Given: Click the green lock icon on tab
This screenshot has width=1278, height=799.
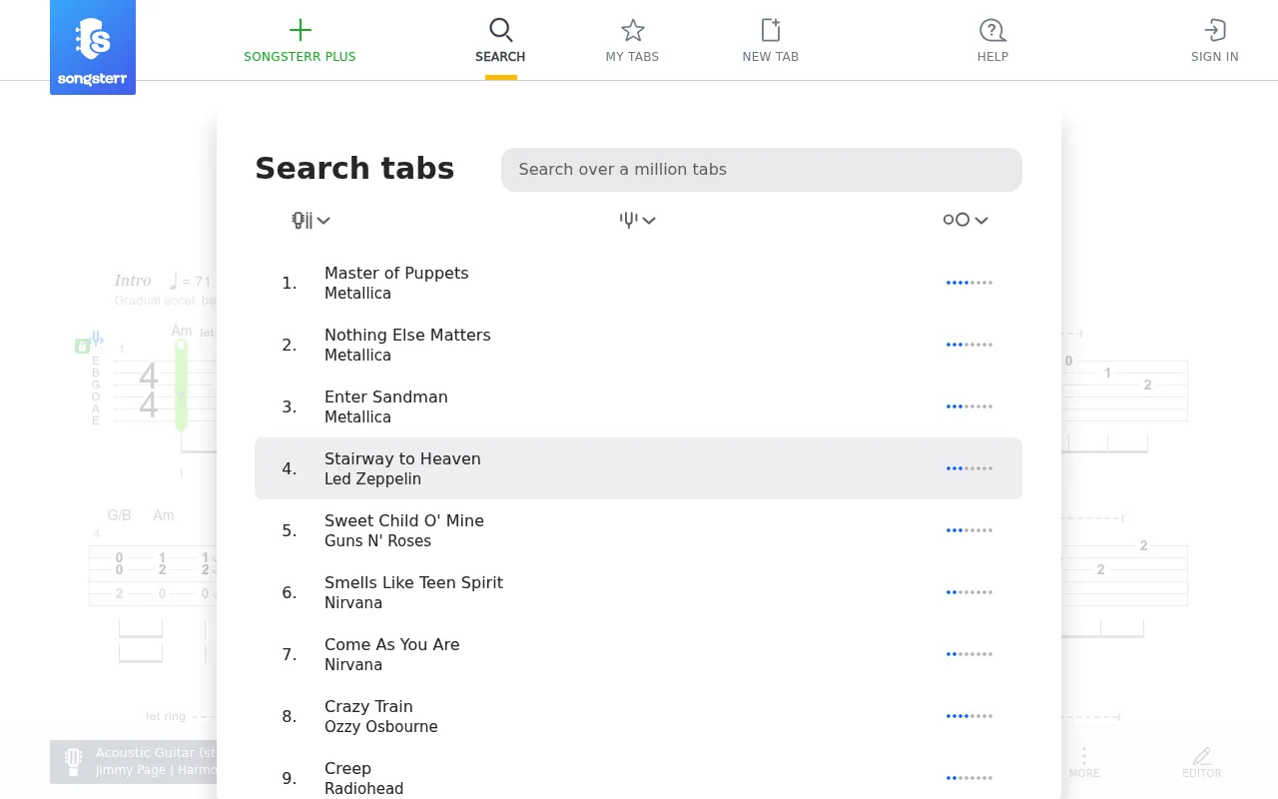Looking at the screenshot, I should pyautogui.click(x=82, y=346).
